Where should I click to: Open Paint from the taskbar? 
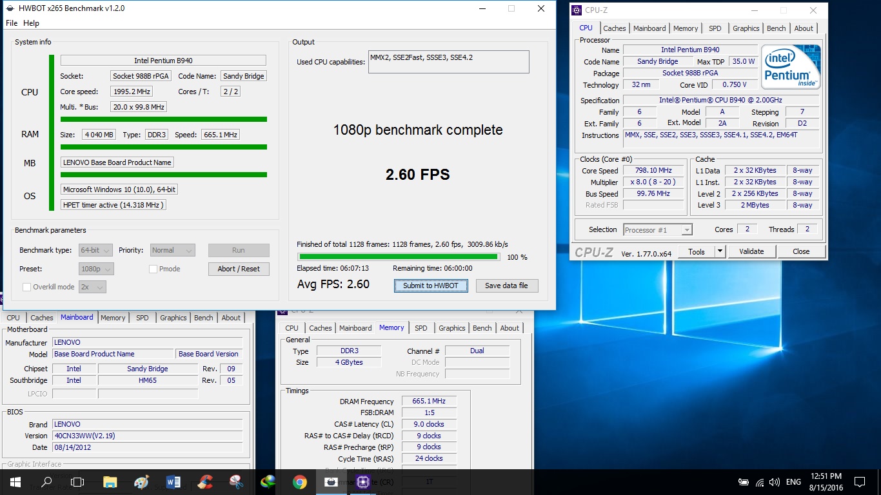[142, 481]
